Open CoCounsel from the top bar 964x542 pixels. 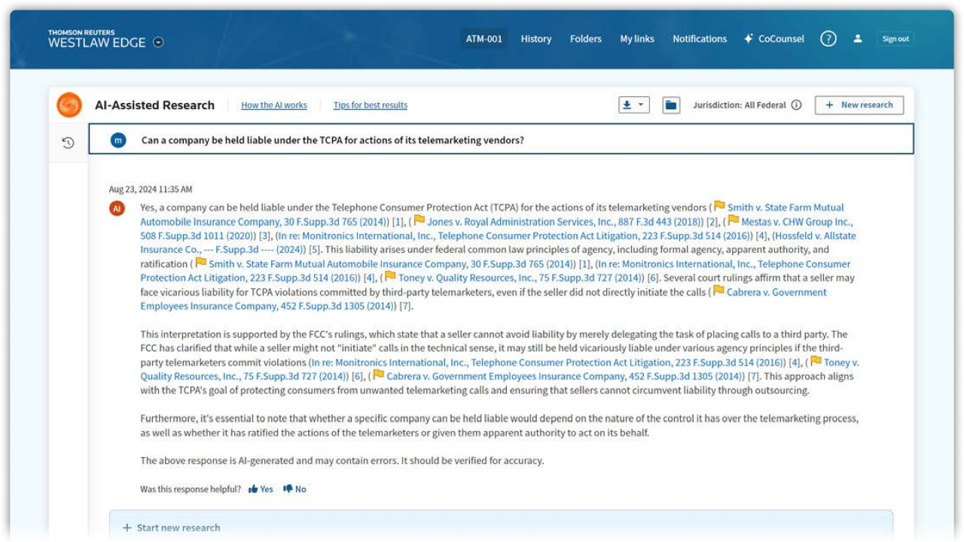pyautogui.click(x=773, y=39)
